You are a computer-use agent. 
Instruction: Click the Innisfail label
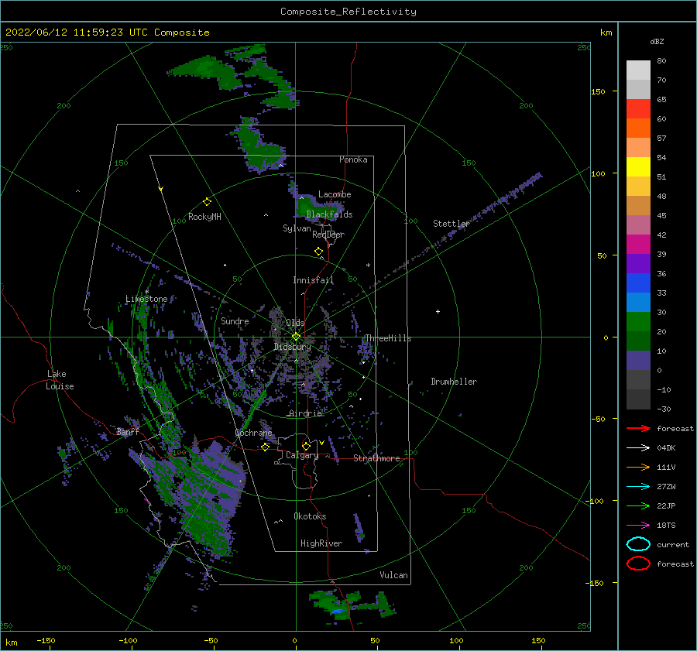[x=313, y=280]
